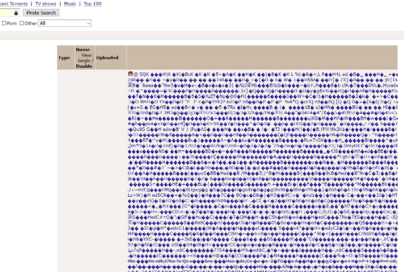The height and width of the screenshot is (272, 404).
Task: Switch to Double view
Action: coord(84,66)
